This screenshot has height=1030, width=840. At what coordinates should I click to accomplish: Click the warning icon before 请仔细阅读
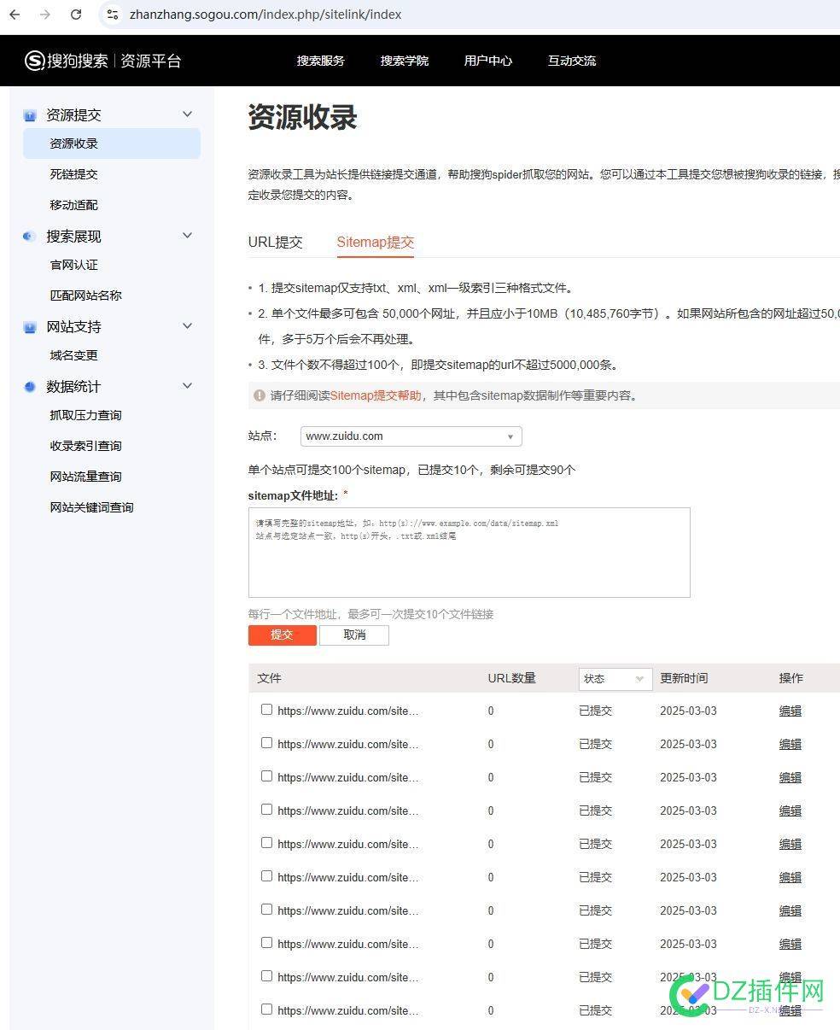[259, 395]
